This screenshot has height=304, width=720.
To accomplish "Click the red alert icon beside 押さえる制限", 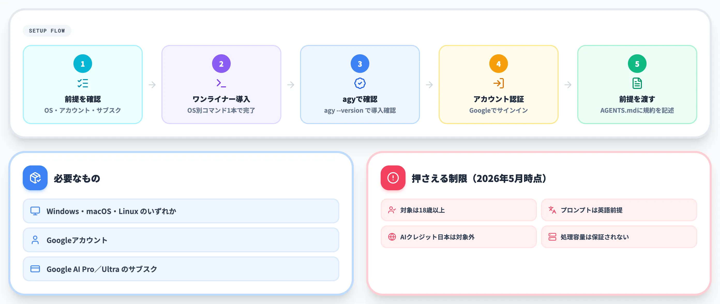I will pos(393,178).
